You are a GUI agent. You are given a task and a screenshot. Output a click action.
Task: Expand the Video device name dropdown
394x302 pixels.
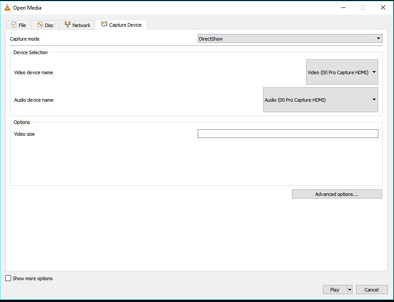point(342,72)
